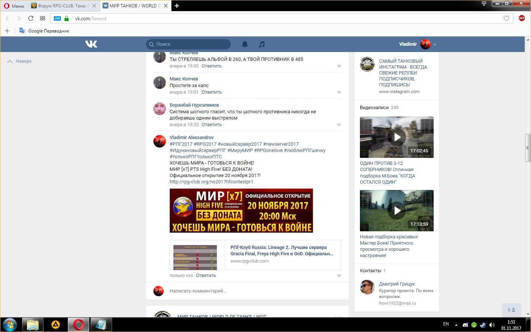Play the 17:02:45 video

(x=397, y=137)
